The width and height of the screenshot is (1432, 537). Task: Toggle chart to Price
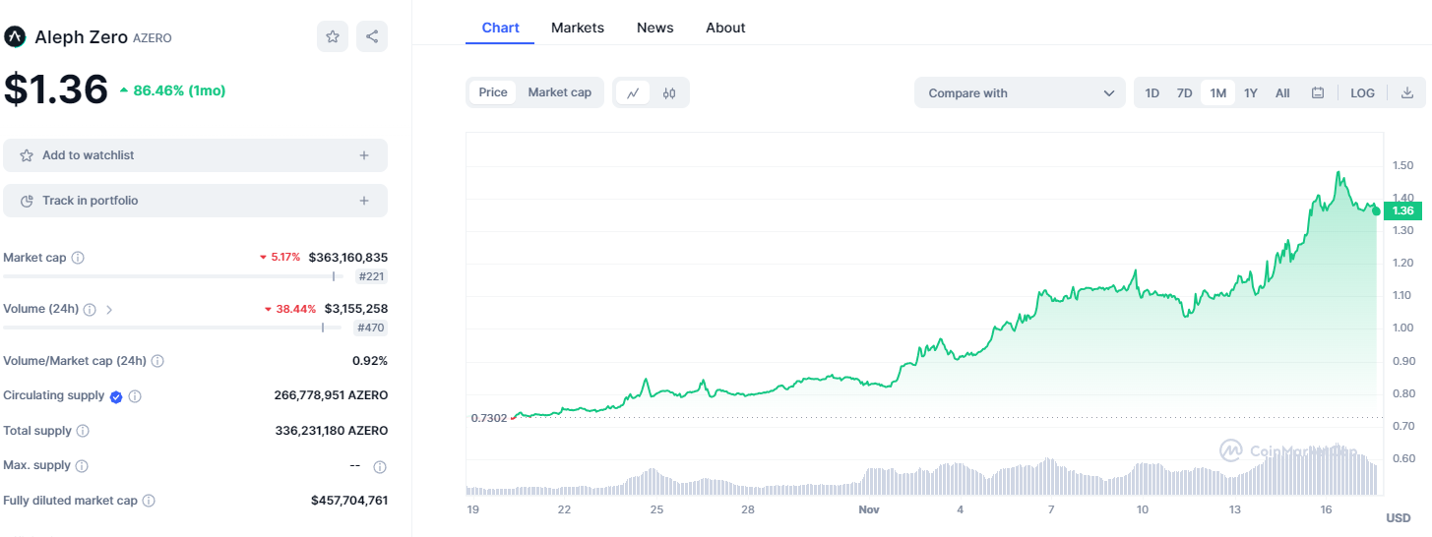click(x=493, y=92)
